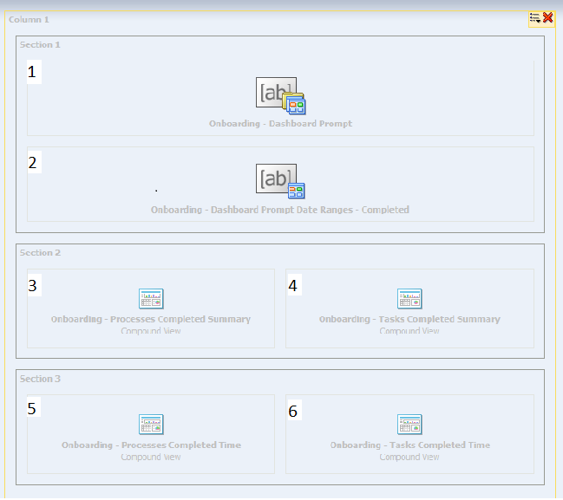The height and width of the screenshot is (500, 563).
Task: Select the Dashboard Prompt Date Ranges - Completed icon
Action: (280, 181)
